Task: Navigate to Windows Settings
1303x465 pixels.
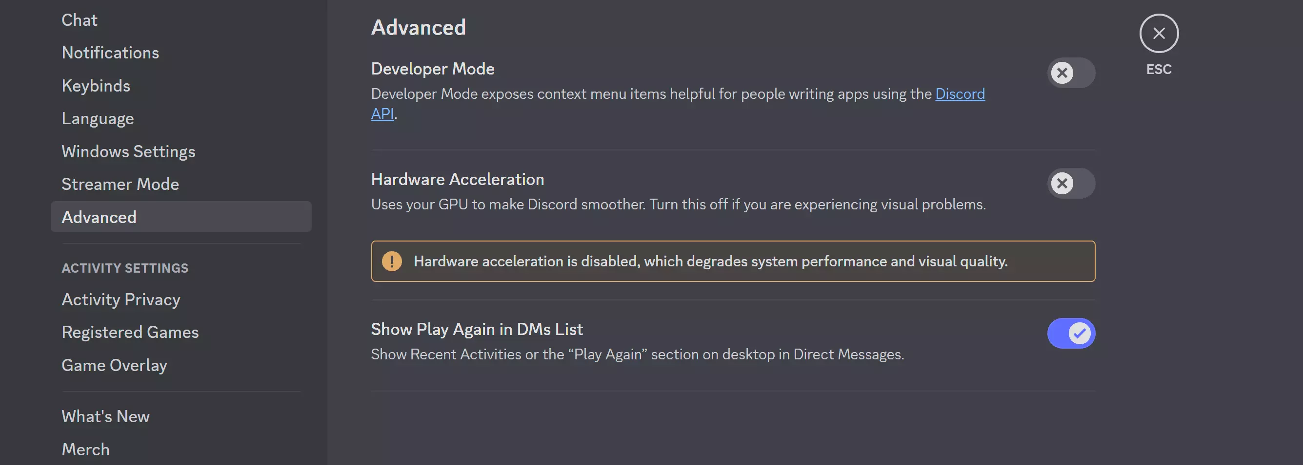Action: click(x=128, y=151)
